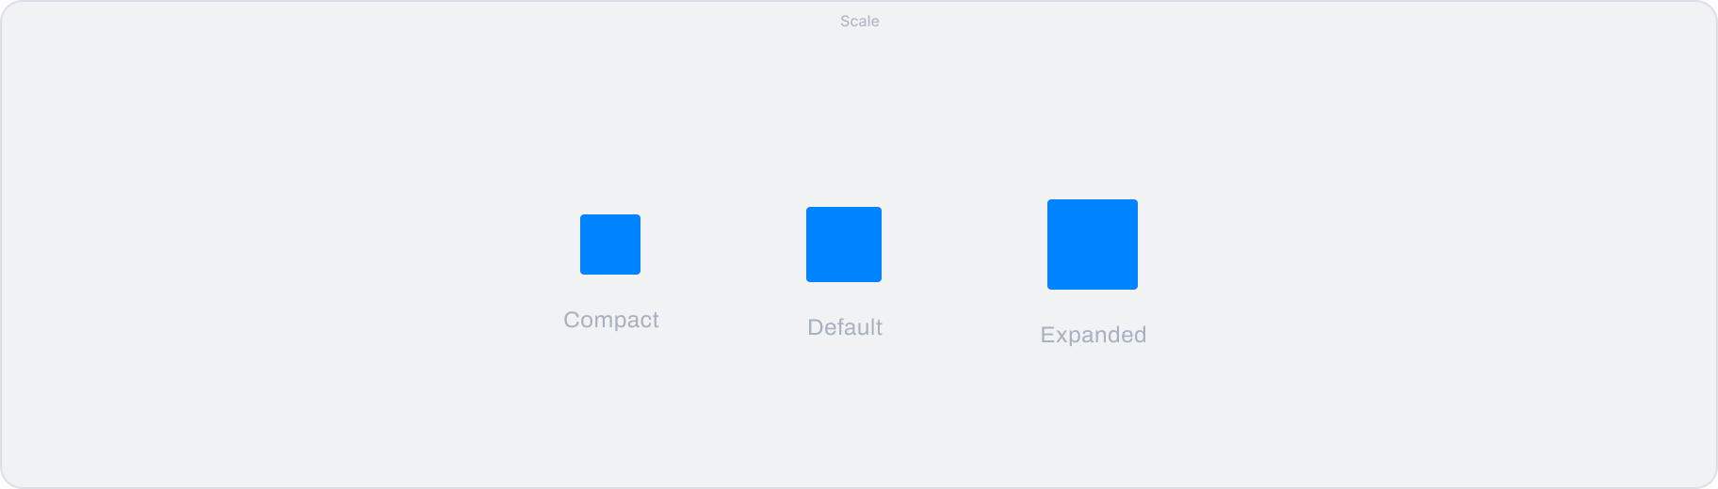This screenshot has height=489, width=1718.
Task: Click the panel's Scale title
Action: point(860,21)
